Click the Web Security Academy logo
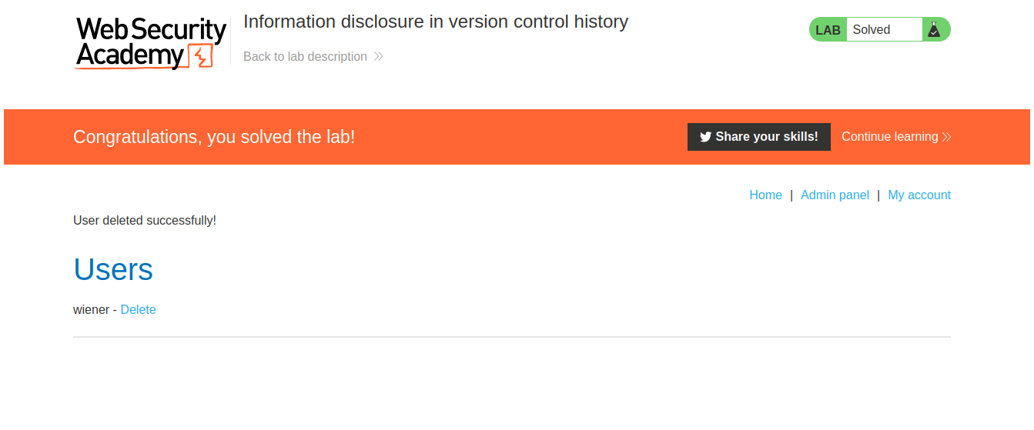 pyautogui.click(x=150, y=42)
